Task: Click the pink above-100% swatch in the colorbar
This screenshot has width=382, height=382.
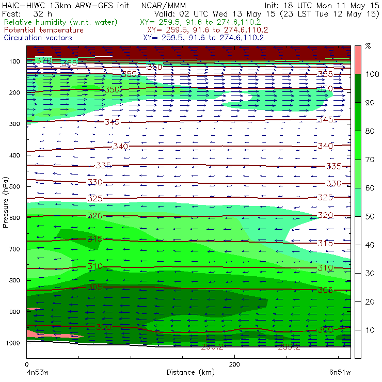Action: pyautogui.click(x=358, y=60)
